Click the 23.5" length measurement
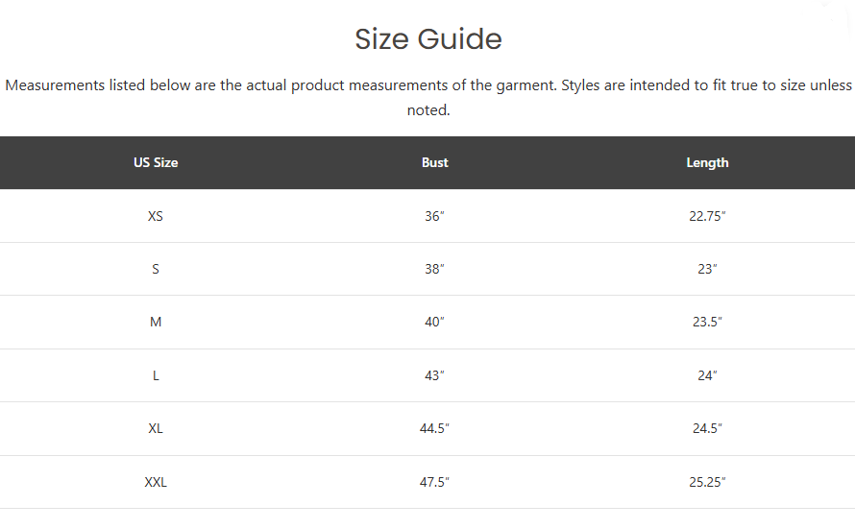The height and width of the screenshot is (529, 855). 707,322
